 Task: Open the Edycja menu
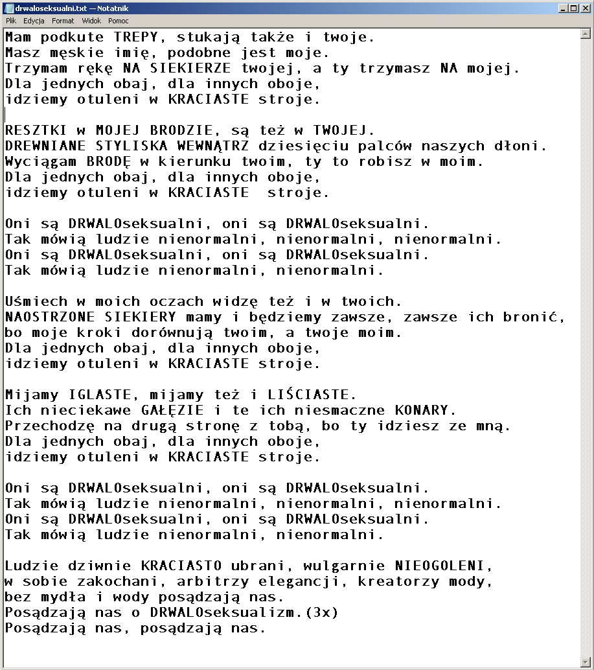(x=34, y=21)
